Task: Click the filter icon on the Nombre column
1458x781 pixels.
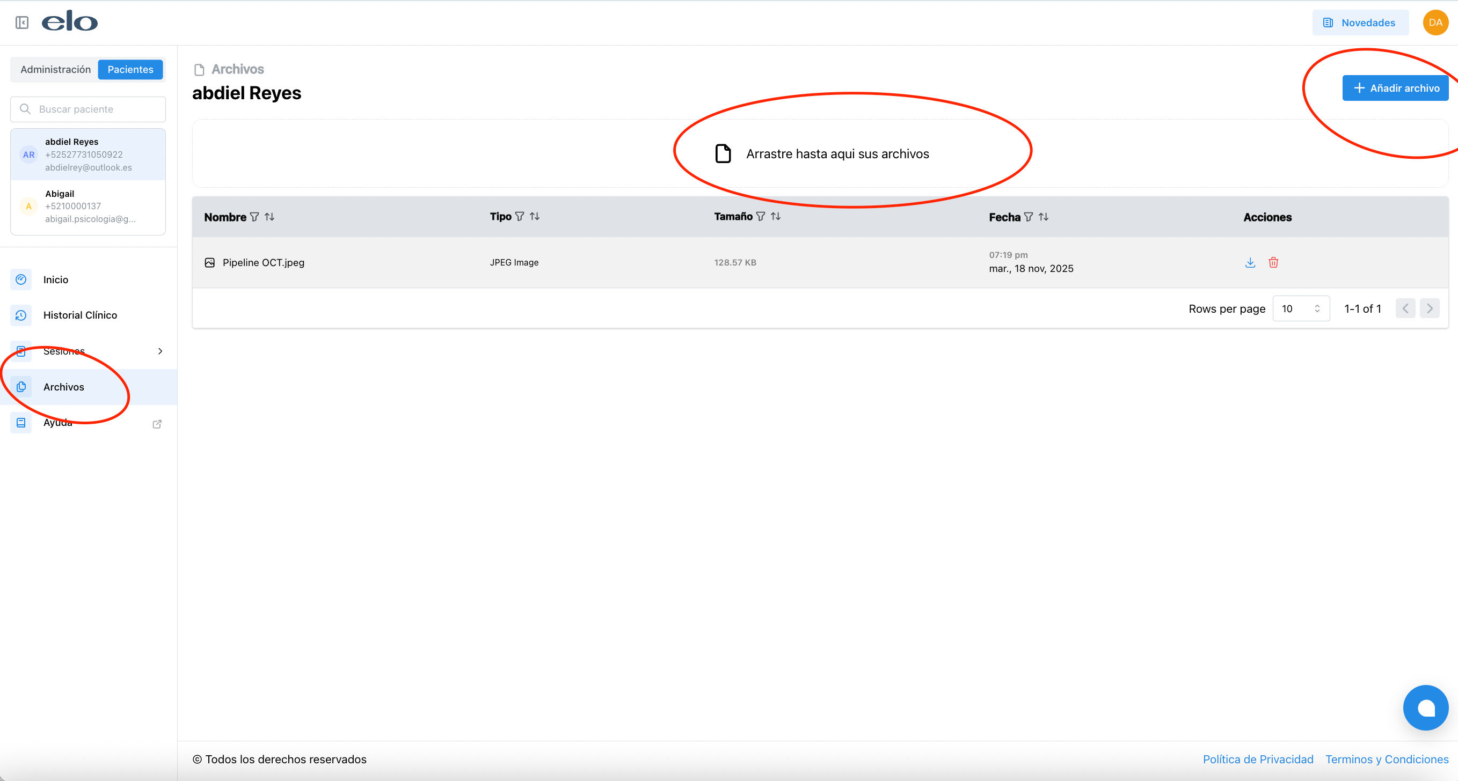Action: click(x=254, y=217)
